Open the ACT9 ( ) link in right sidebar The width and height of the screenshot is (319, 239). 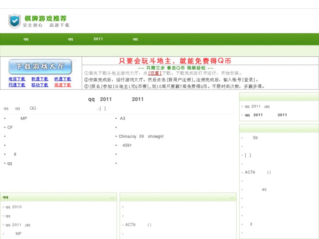pyautogui.click(x=258, y=172)
